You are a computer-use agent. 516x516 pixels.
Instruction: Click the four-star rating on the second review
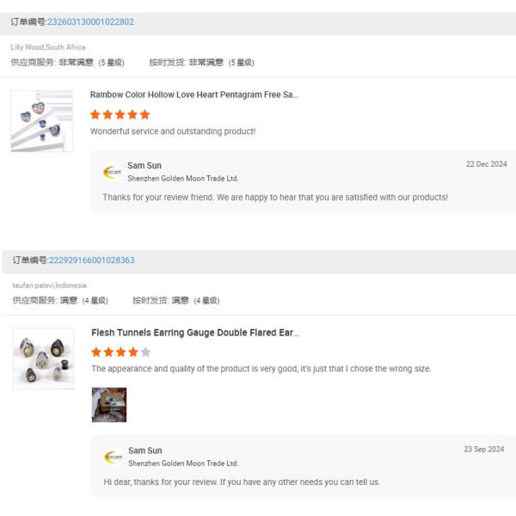coord(115,352)
